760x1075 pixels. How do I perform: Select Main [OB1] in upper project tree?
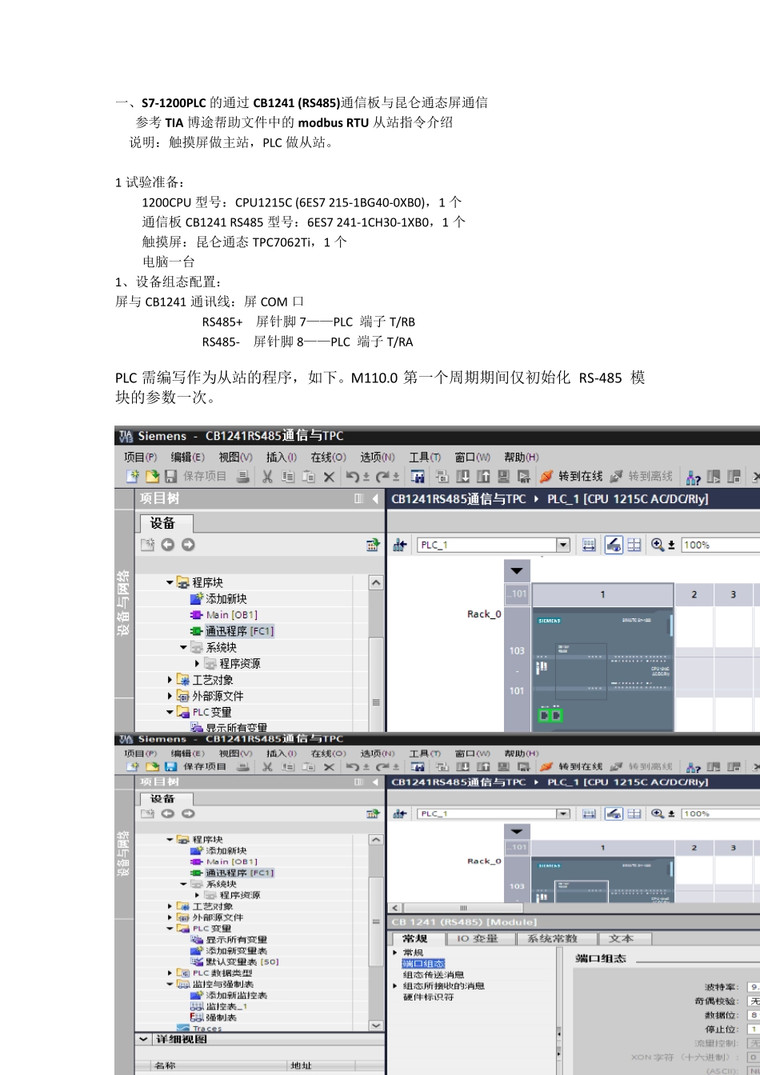(x=231, y=615)
